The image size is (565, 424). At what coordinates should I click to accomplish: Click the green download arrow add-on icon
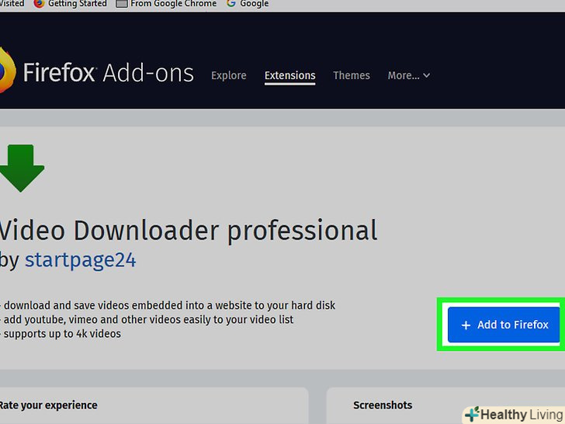point(22,168)
